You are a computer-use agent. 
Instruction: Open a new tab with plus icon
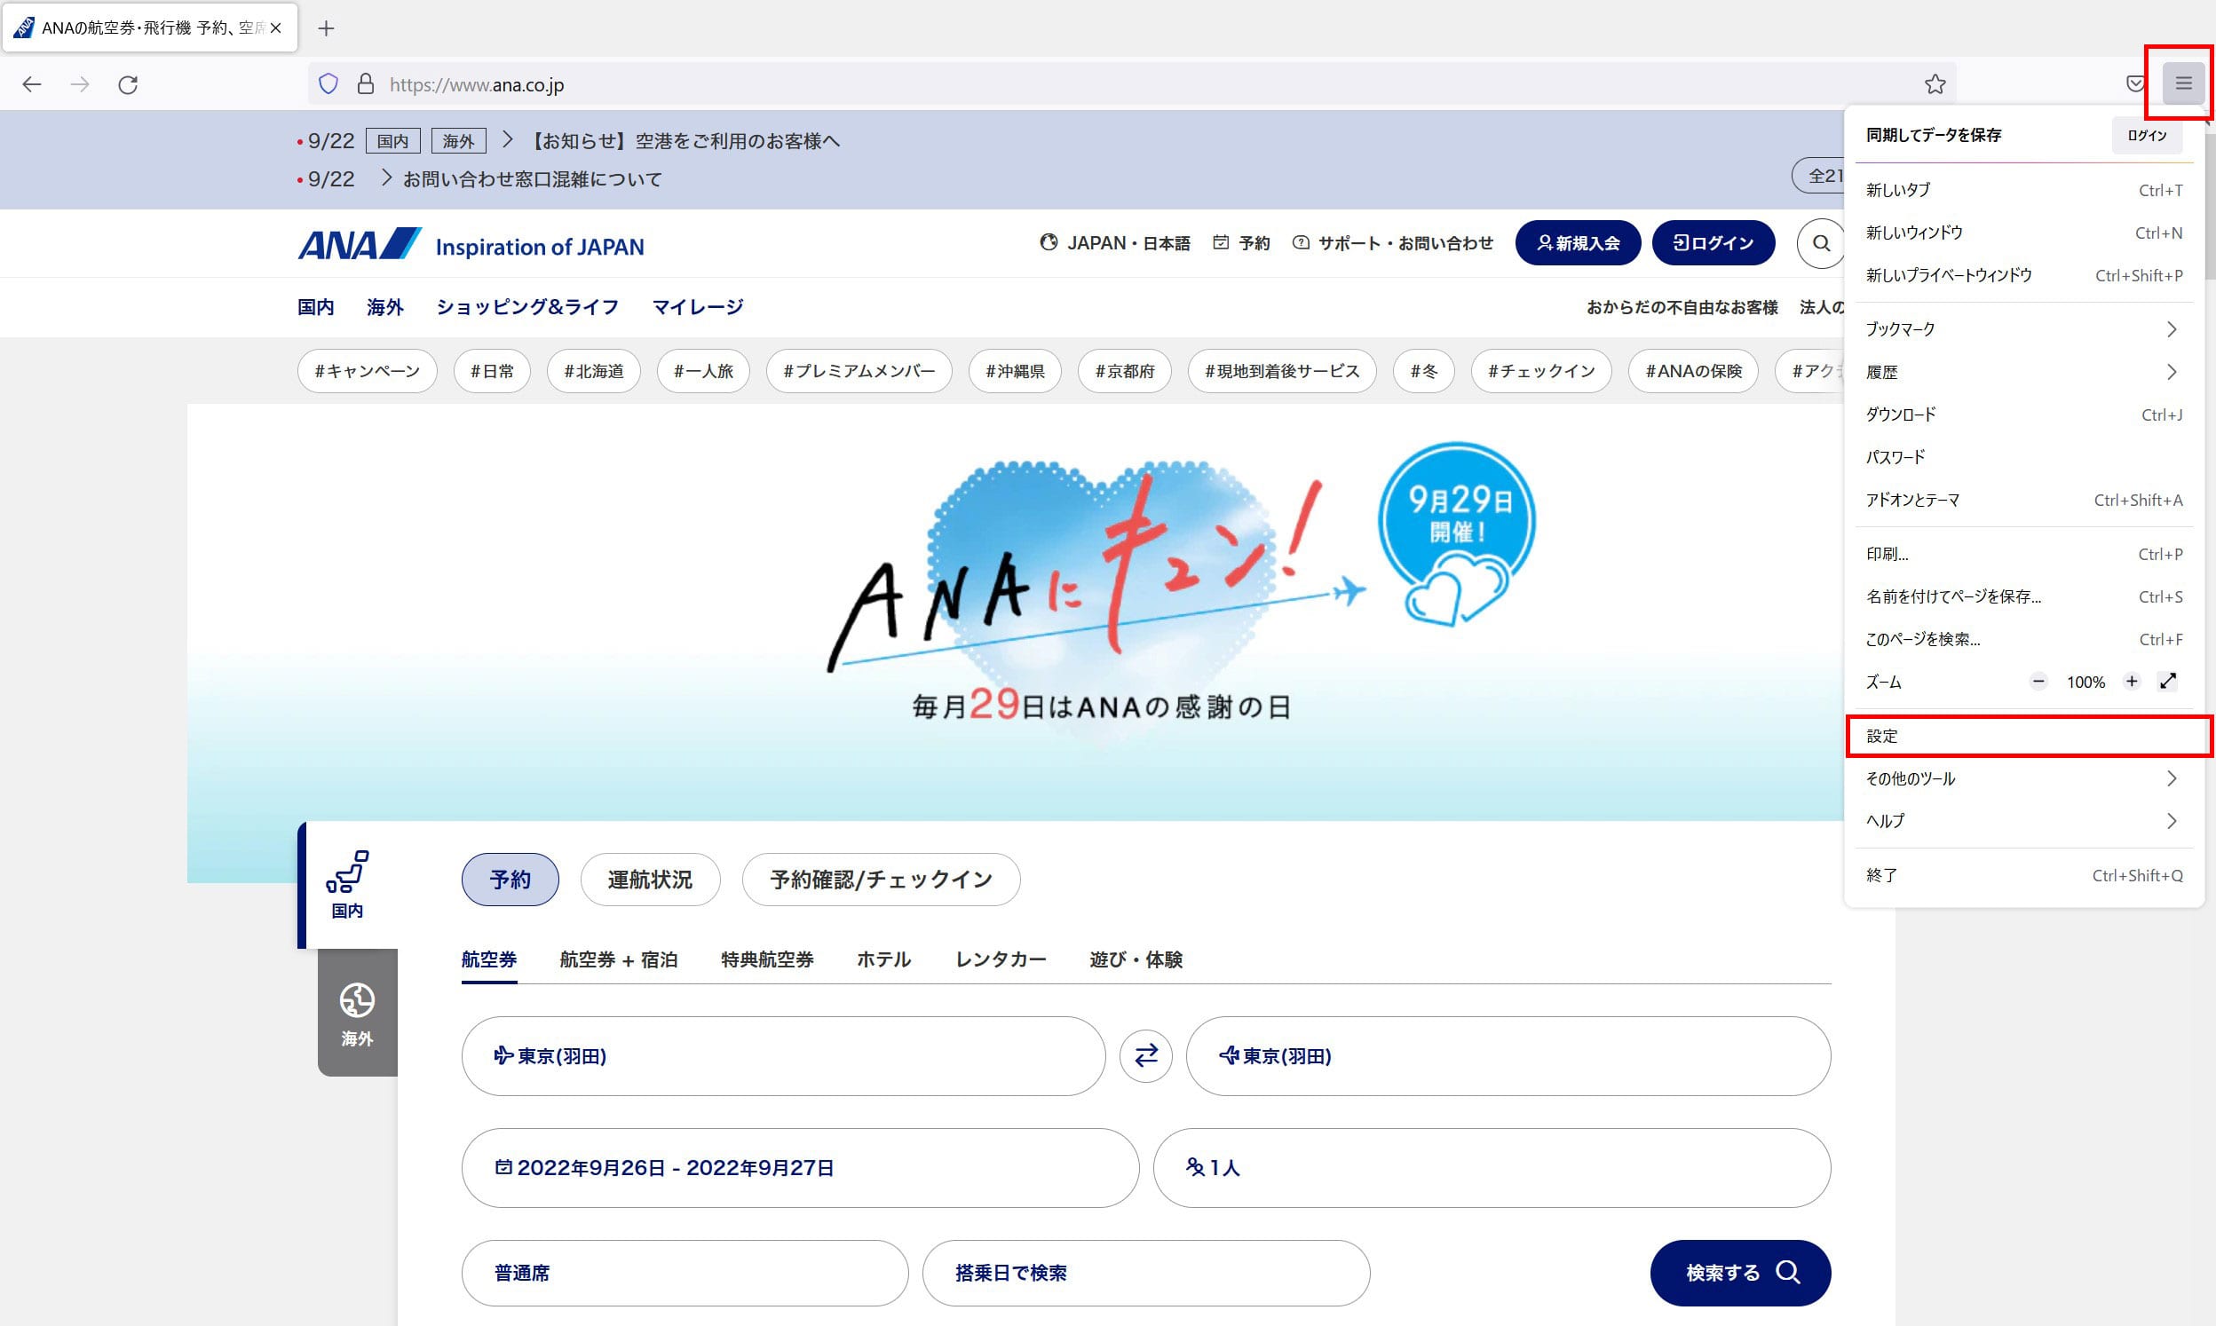326,28
